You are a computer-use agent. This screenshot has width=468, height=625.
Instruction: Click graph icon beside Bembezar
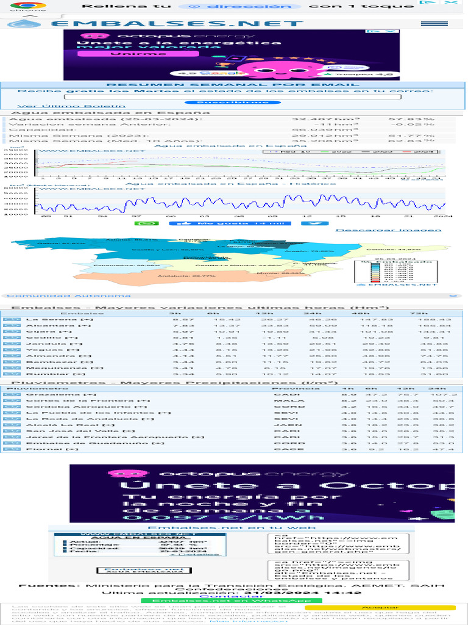pos(12,362)
